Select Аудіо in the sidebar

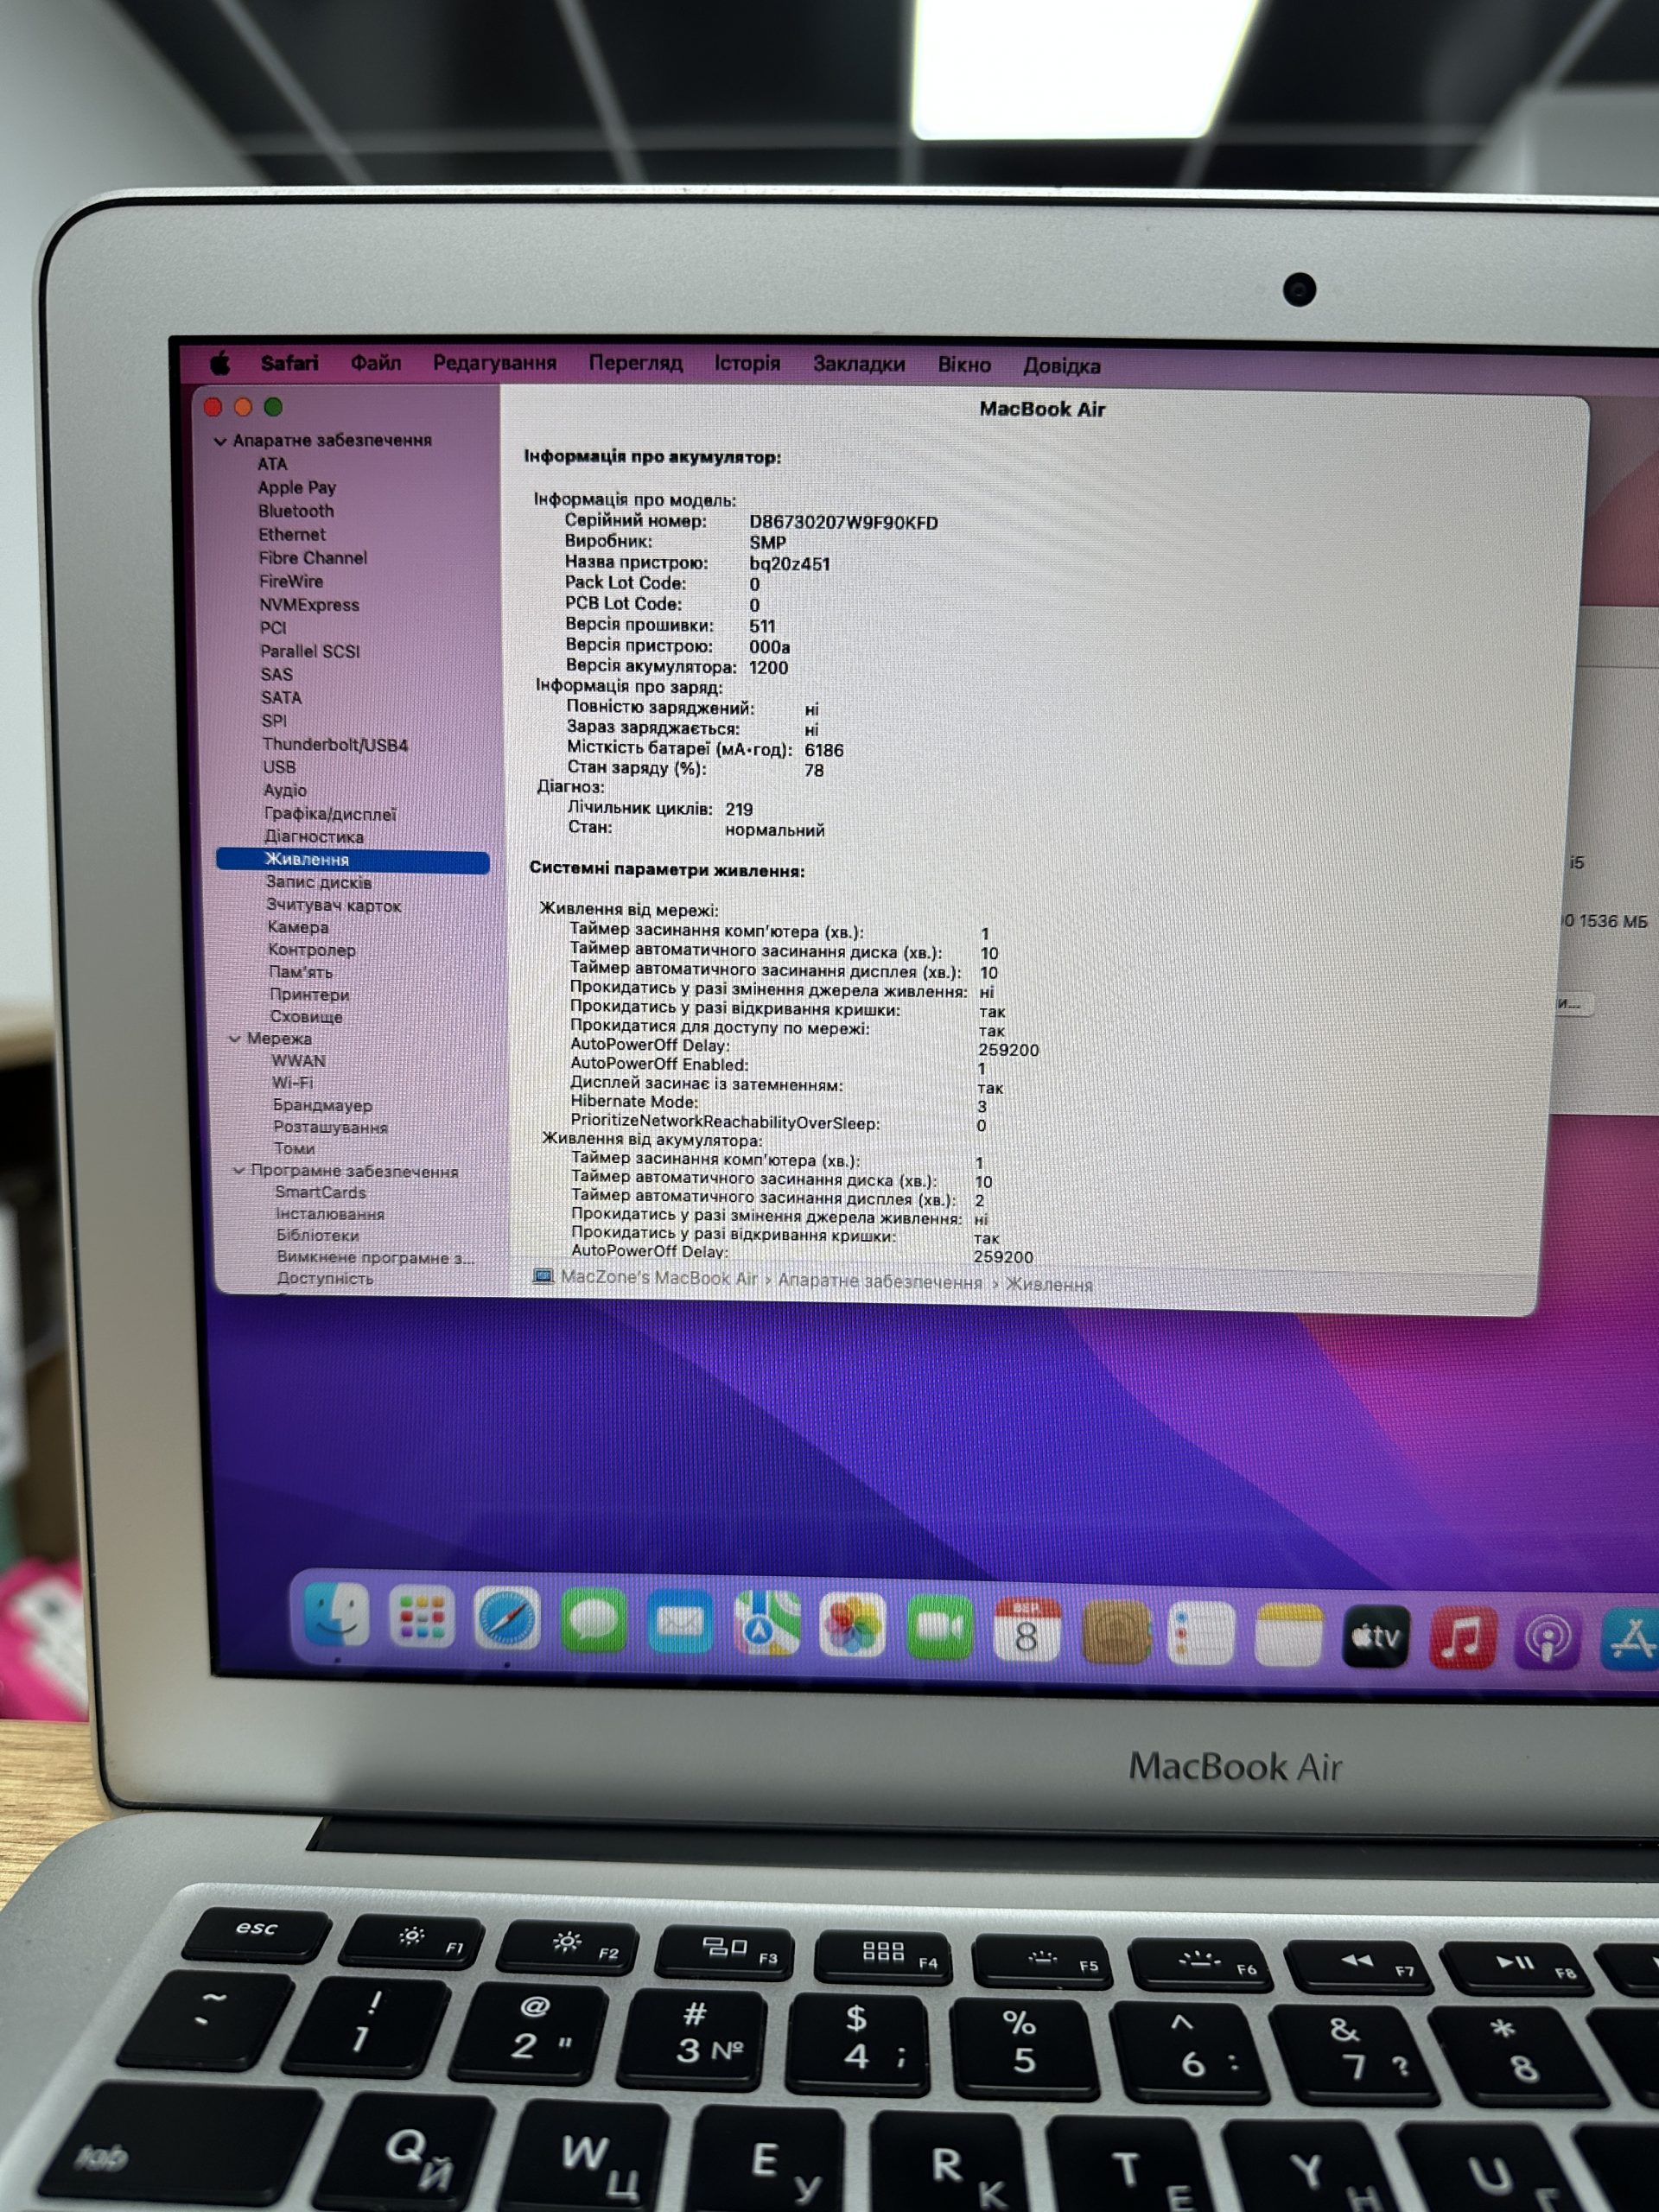pos(285,790)
